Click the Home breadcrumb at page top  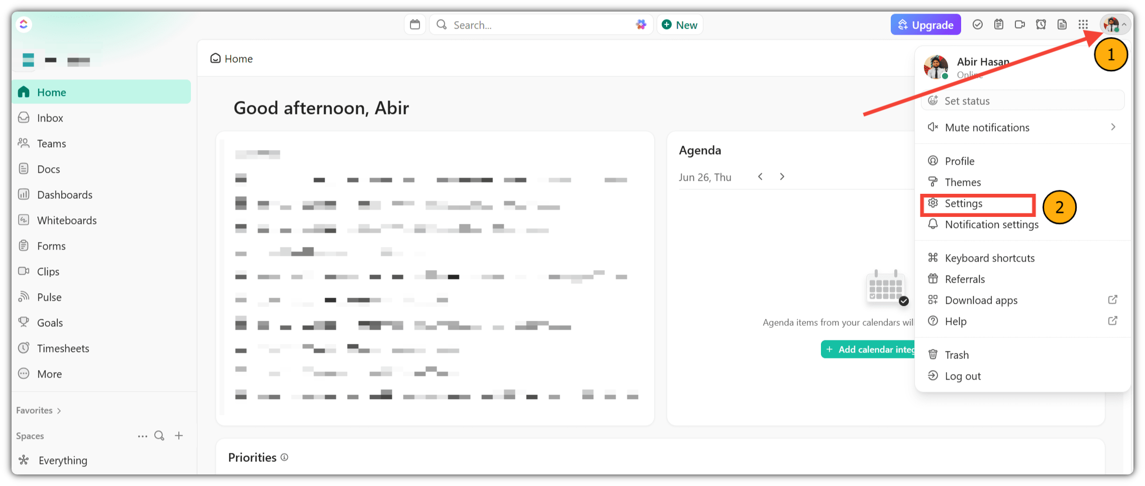coord(232,59)
